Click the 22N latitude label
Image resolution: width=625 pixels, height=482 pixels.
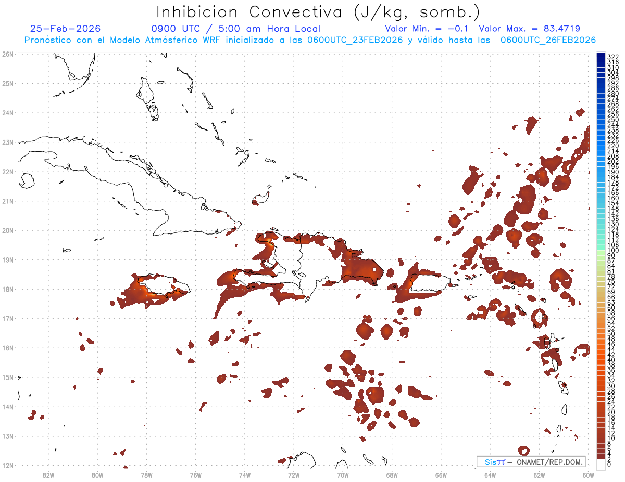(8, 172)
